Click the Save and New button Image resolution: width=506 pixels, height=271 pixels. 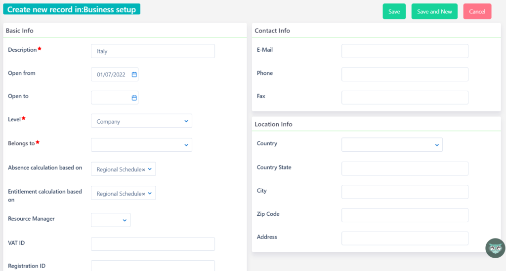click(434, 12)
